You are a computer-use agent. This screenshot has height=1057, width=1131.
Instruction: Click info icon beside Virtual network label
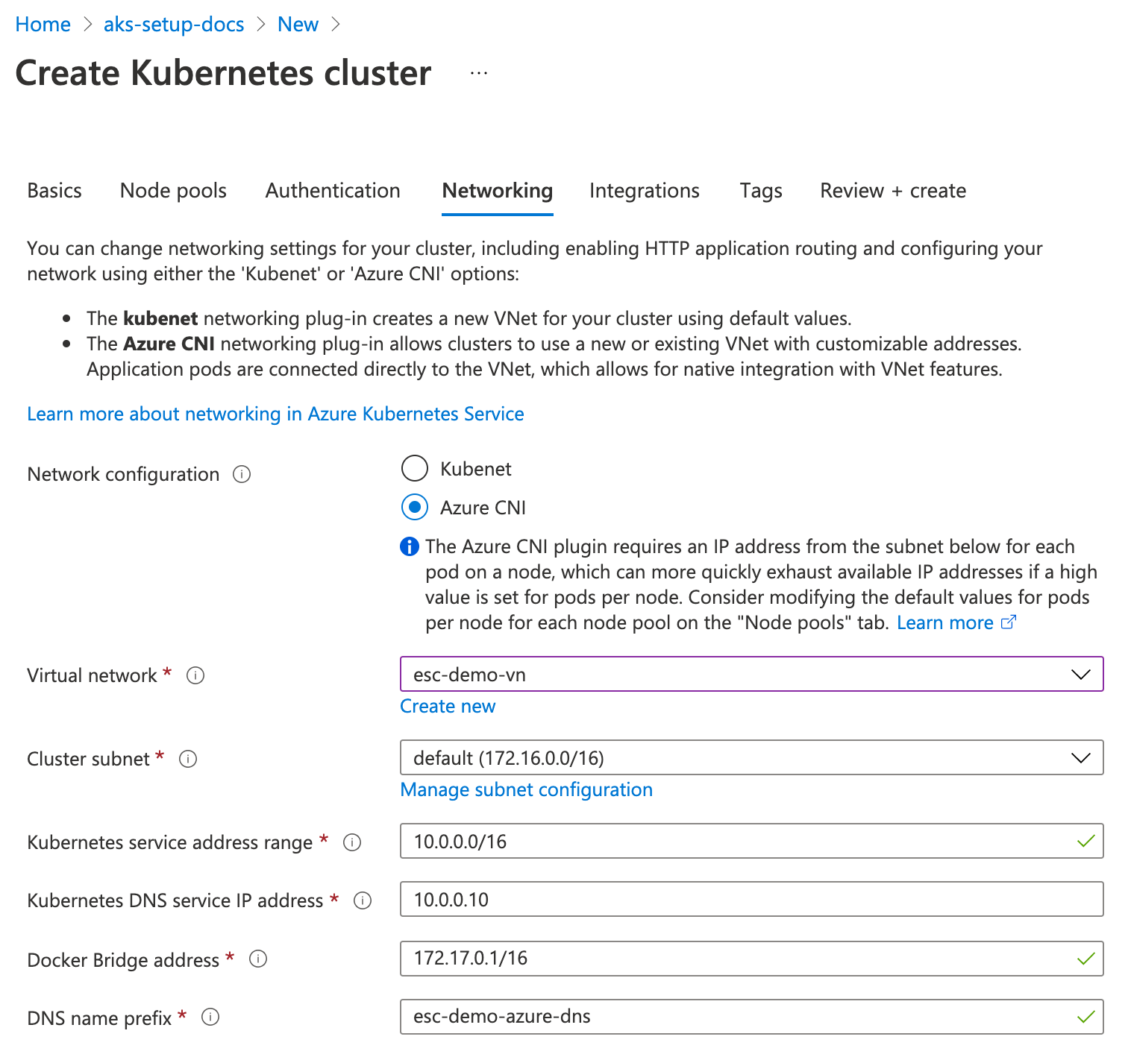195,675
